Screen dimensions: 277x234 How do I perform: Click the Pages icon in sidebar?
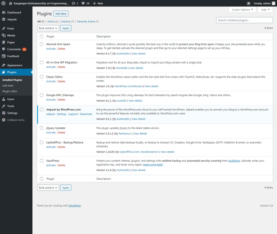(3, 42)
